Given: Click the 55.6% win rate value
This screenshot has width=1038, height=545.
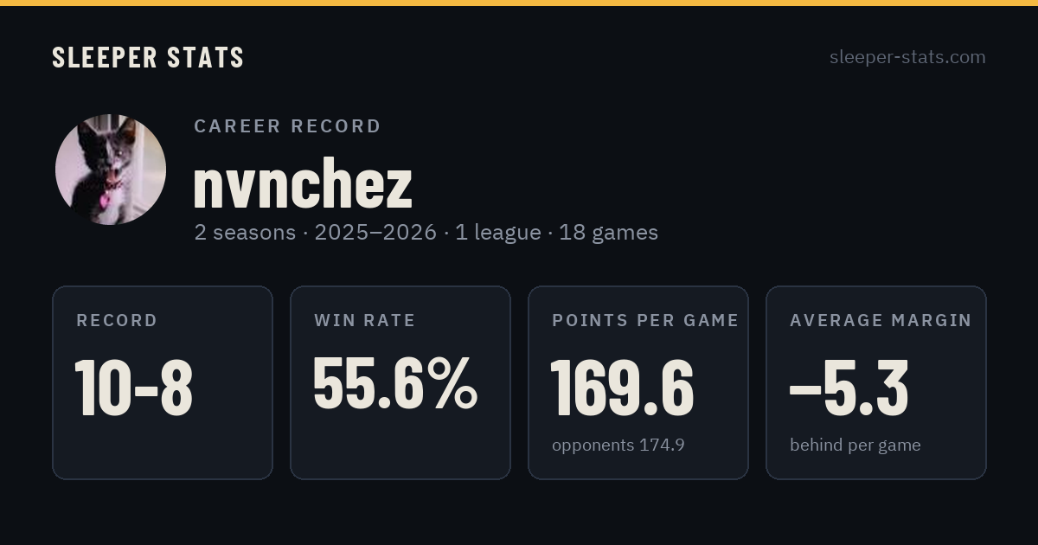Looking at the screenshot, I should pos(395,384).
